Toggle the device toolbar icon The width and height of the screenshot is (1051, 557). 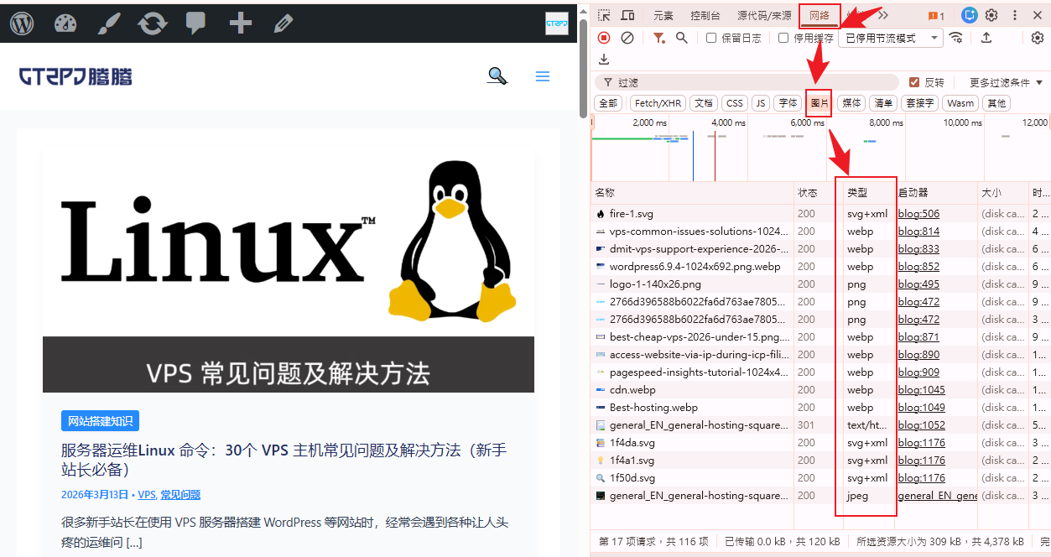[x=627, y=15]
